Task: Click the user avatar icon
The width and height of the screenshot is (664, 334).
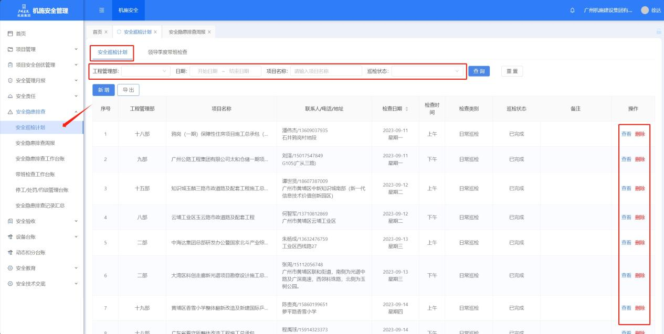Action: [x=645, y=10]
